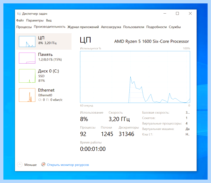Open the Вид menu
This screenshot has height=183, width=211.
click(x=49, y=20)
